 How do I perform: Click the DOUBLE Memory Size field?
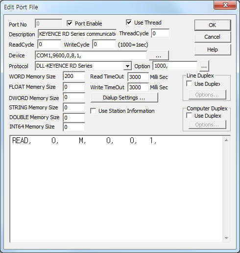(74, 118)
